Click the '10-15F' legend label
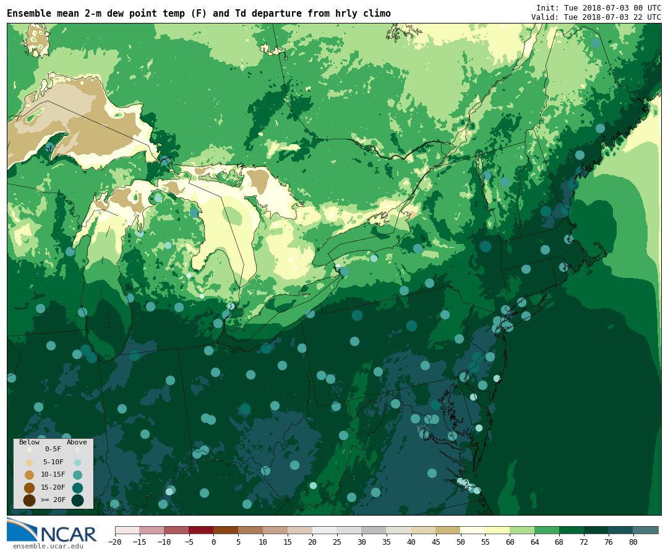Image resolution: width=668 pixels, height=554 pixels. [x=53, y=474]
